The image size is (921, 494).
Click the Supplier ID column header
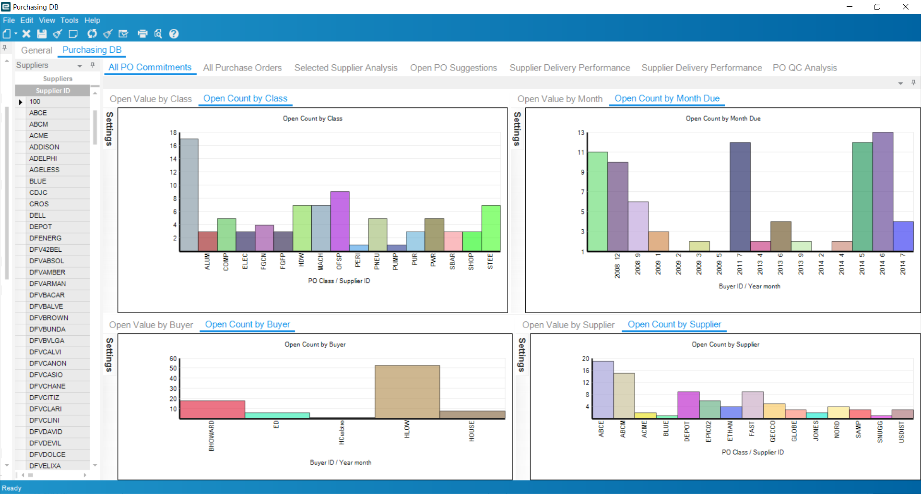[x=53, y=91]
